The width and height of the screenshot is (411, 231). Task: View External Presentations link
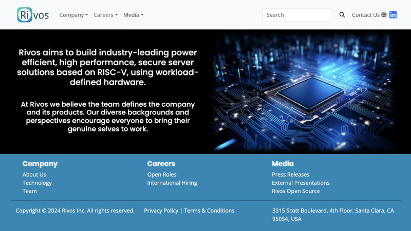tap(301, 183)
